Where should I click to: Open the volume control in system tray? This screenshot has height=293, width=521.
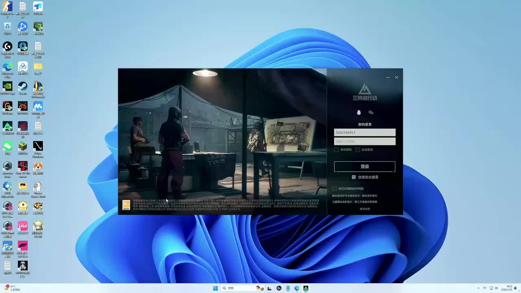point(496,288)
